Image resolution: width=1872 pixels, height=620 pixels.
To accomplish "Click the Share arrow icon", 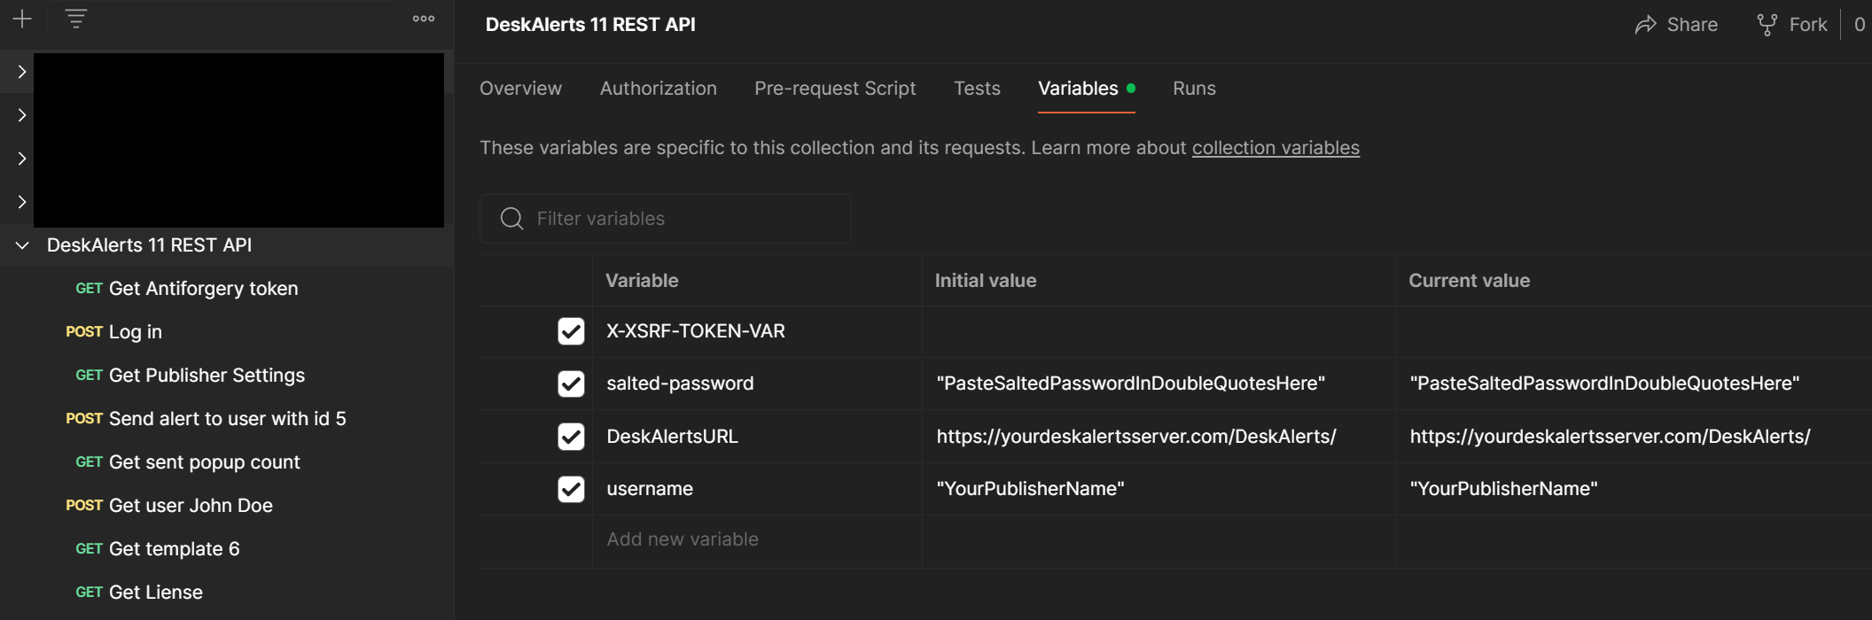I will 1645,25.
